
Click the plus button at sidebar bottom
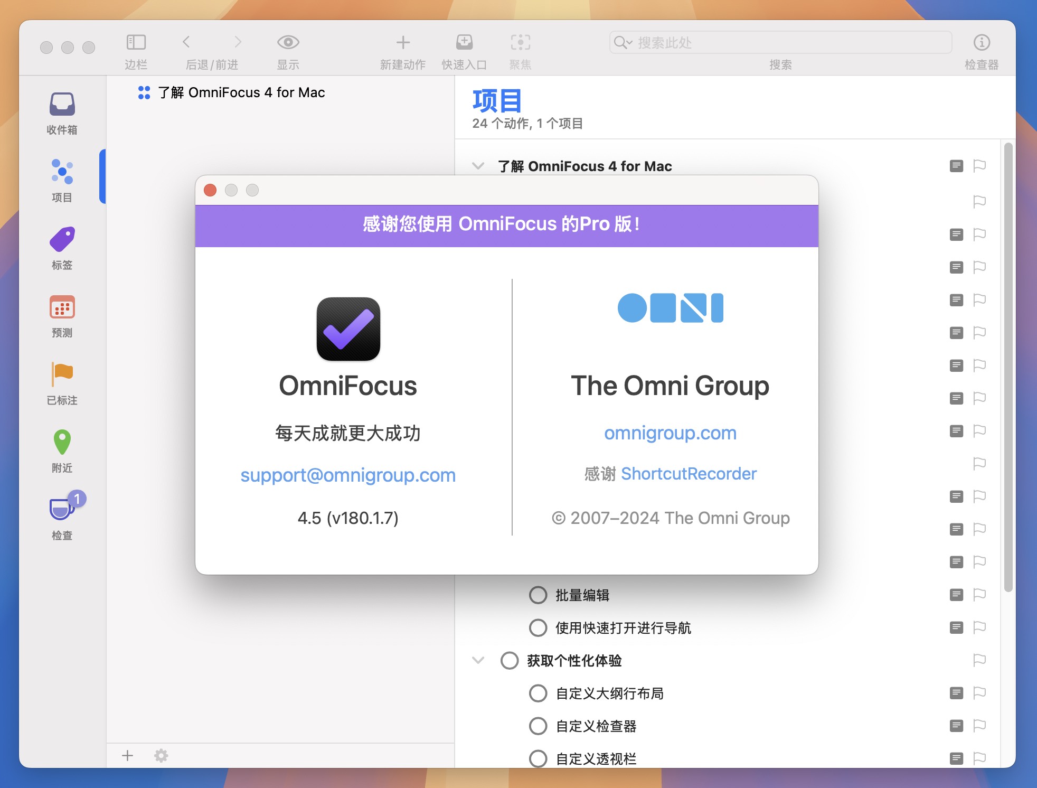pyautogui.click(x=127, y=756)
